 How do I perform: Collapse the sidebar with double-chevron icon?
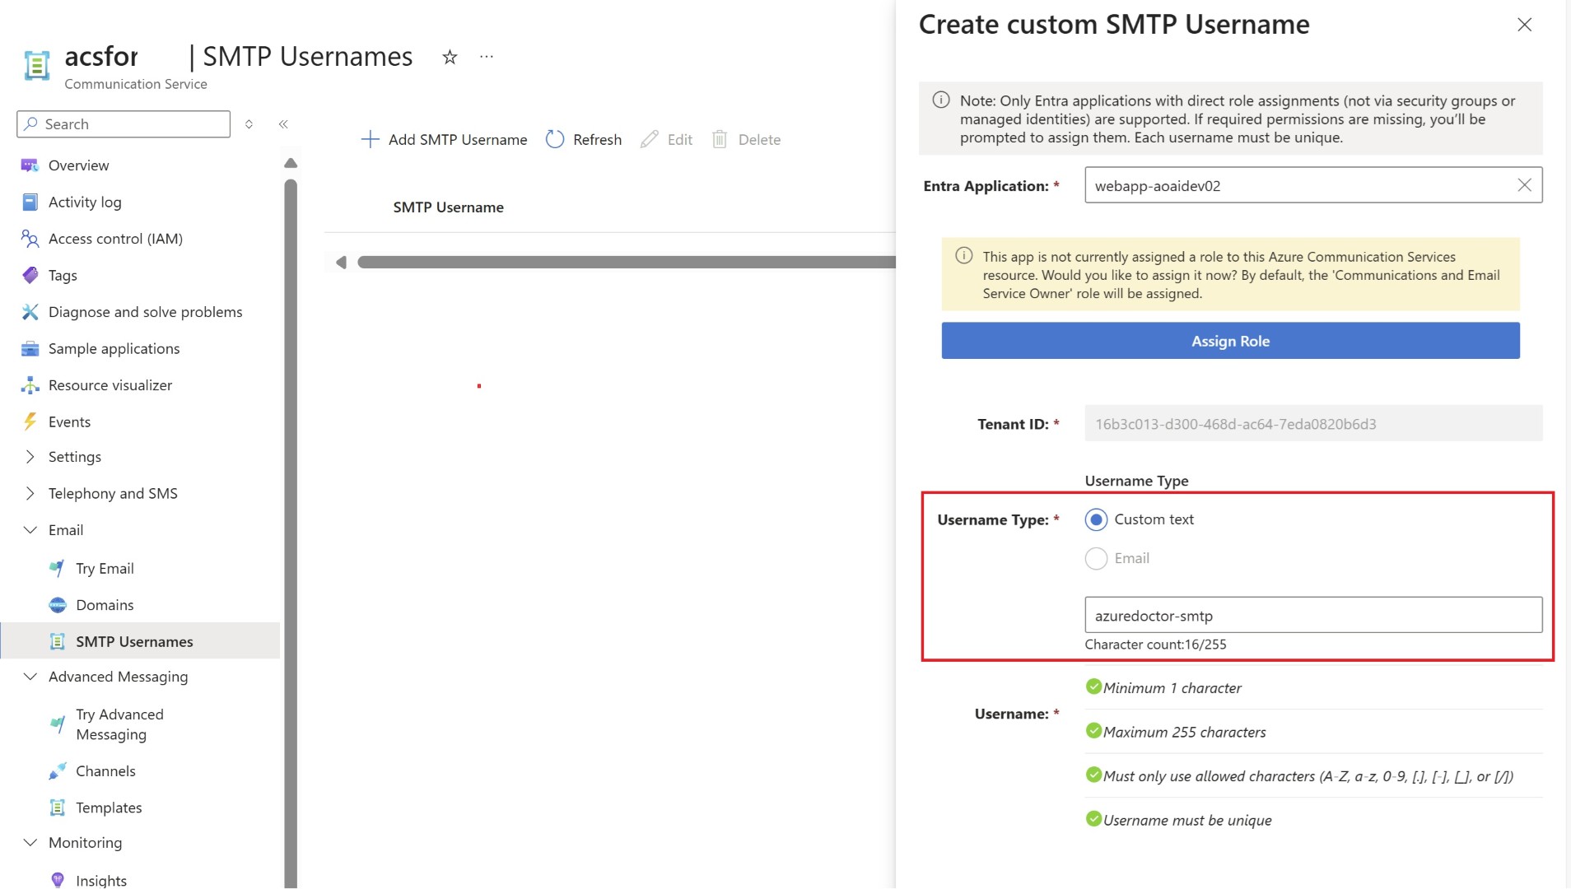click(283, 124)
